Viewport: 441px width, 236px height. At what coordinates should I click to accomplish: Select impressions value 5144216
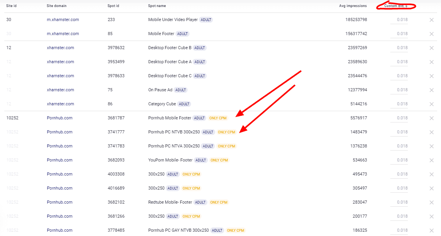click(x=359, y=104)
